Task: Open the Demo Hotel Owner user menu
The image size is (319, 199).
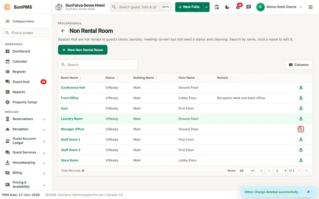Action: (x=279, y=7)
